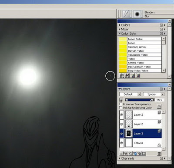
Task: Open the brush category selector icon
Action: [x=127, y=14]
